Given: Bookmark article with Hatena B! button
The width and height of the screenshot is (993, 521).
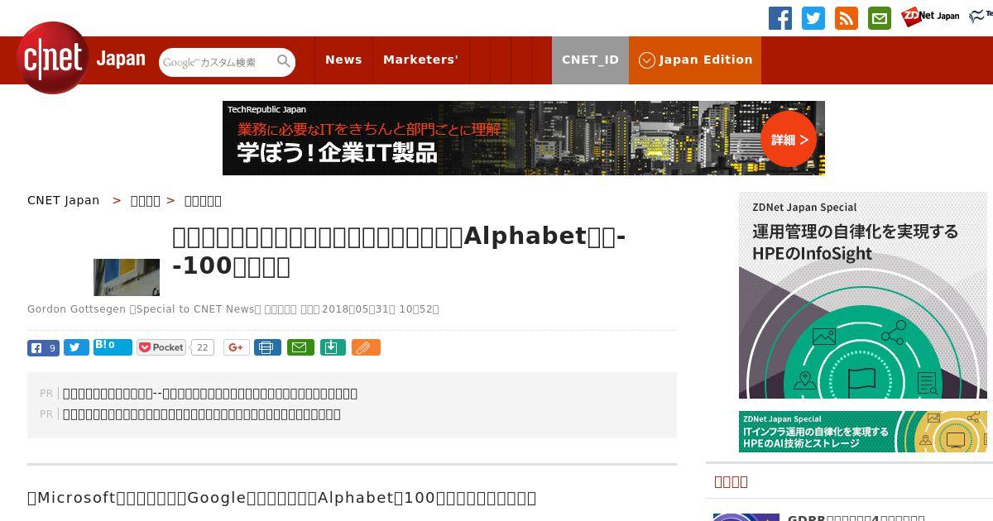Looking at the screenshot, I should tap(113, 347).
